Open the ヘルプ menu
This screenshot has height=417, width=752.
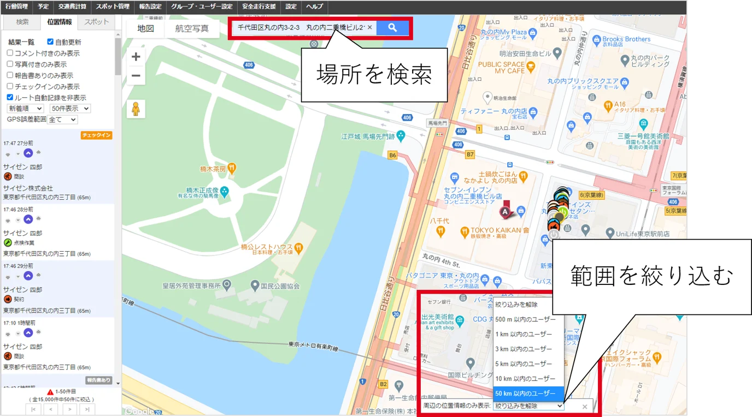[x=314, y=7]
